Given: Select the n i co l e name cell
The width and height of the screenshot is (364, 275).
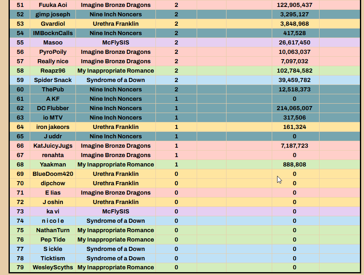Looking at the screenshot, I should [x=53, y=221].
